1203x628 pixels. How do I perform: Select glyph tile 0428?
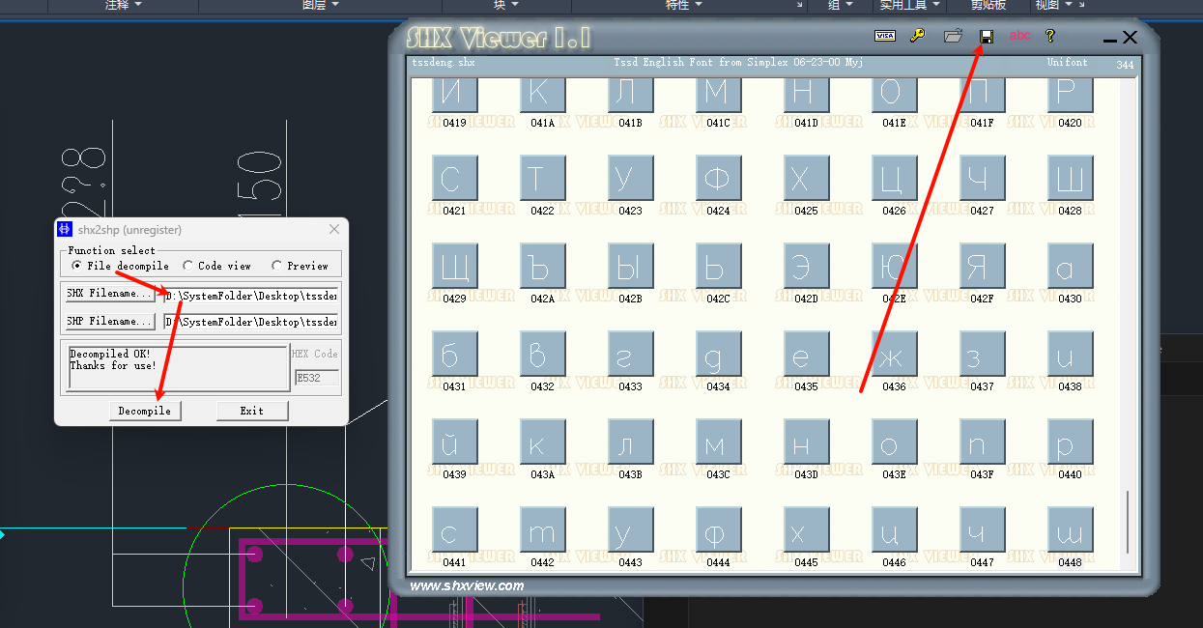[1070, 178]
